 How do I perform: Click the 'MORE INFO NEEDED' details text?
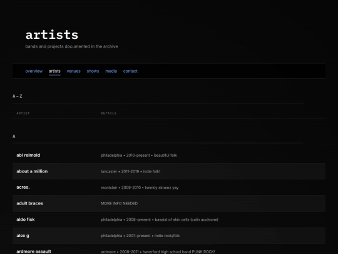click(x=119, y=203)
